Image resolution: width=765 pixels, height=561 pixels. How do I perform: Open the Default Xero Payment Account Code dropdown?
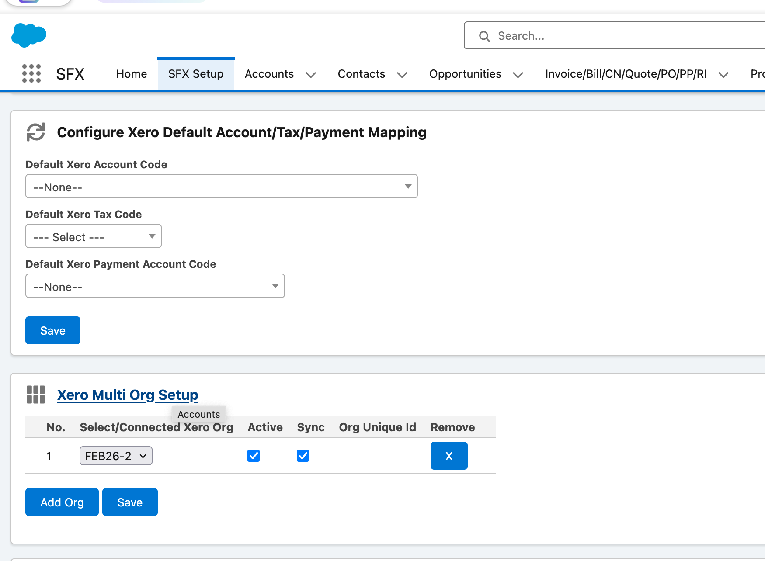[x=155, y=286]
